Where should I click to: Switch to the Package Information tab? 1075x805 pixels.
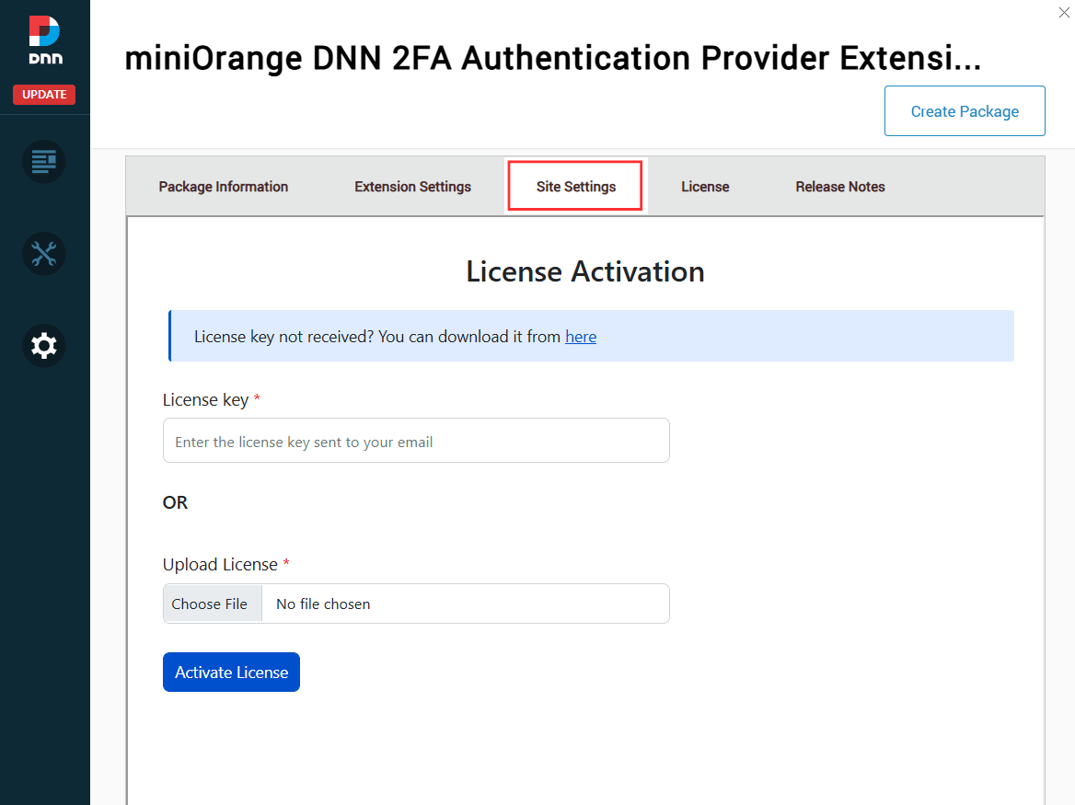pyautogui.click(x=223, y=186)
